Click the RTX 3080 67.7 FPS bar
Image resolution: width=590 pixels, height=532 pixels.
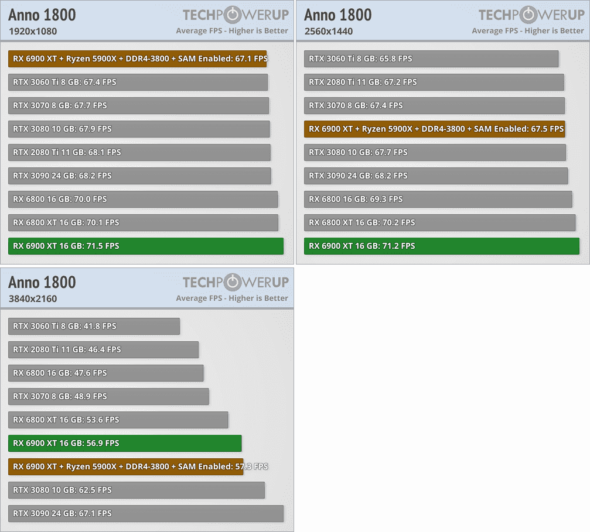435,152
